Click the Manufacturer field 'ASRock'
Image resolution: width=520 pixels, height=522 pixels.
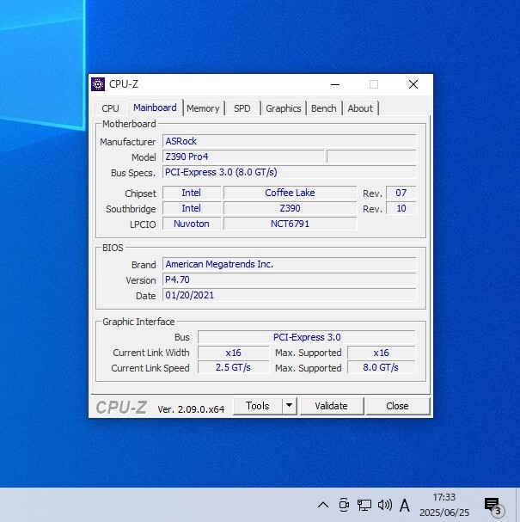click(x=289, y=141)
